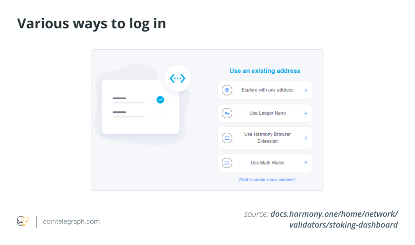Screen dimensions: 415x245
Task: Click the arrow next to Use Ledger Nano
Action: tap(305, 113)
